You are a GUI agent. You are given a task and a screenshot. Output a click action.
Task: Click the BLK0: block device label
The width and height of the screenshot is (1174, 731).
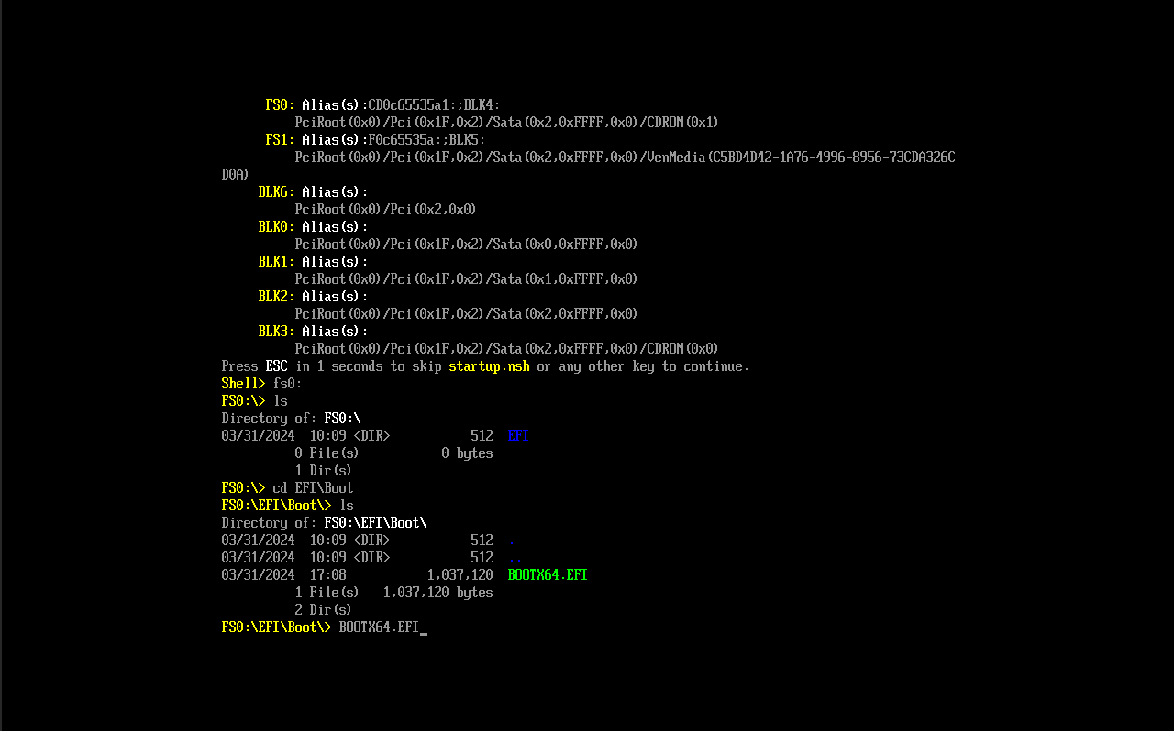(273, 226)
